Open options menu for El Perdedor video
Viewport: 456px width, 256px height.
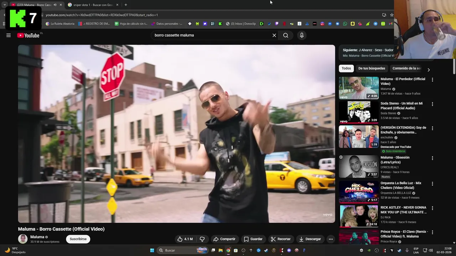click(x=432, y=80)
